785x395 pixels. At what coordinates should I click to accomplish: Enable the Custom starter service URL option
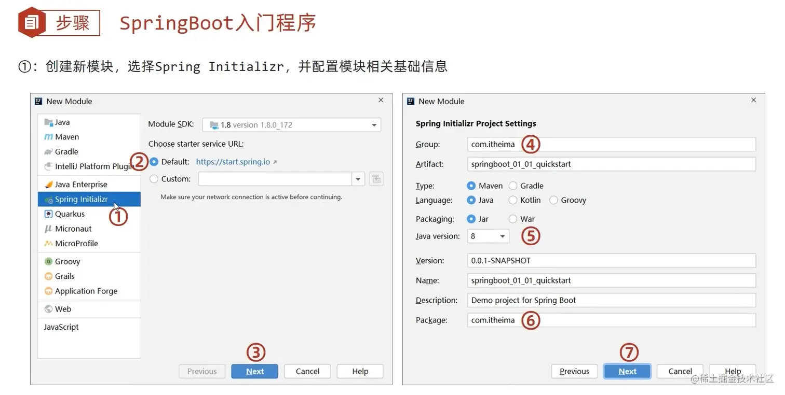click(x=154, y=178)
